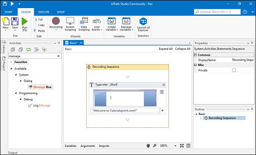This screenshot has width=256, height=155.
Task: Collapse the Misc property group
Action: coord(195,65)
